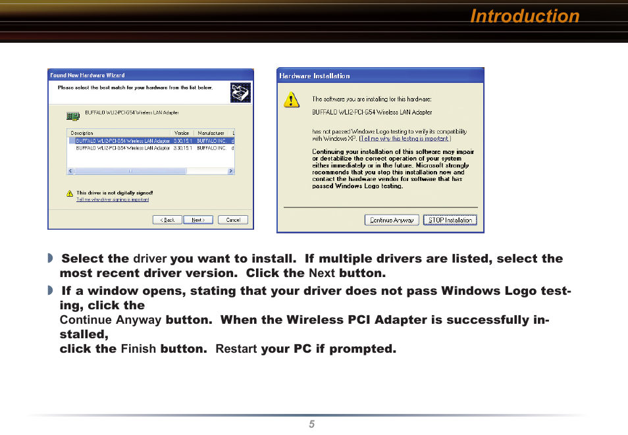
Task: Open 'Tell me why this testing is important' link
Action: tap(405, 139)
